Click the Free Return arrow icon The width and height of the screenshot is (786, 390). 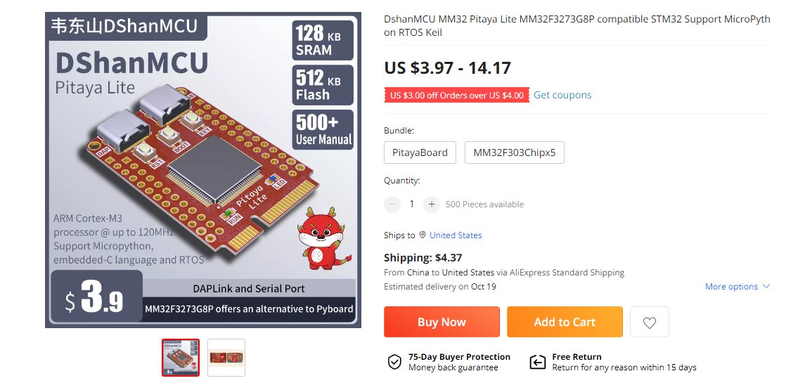(x=537, y=362)
